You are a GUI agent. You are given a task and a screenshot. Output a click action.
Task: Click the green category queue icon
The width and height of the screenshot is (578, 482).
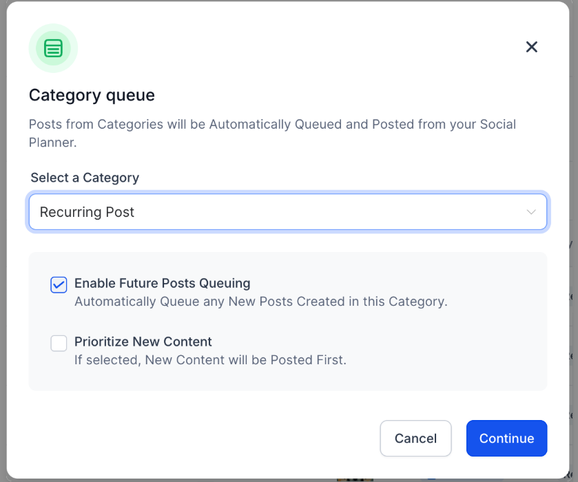pos(54,48)
